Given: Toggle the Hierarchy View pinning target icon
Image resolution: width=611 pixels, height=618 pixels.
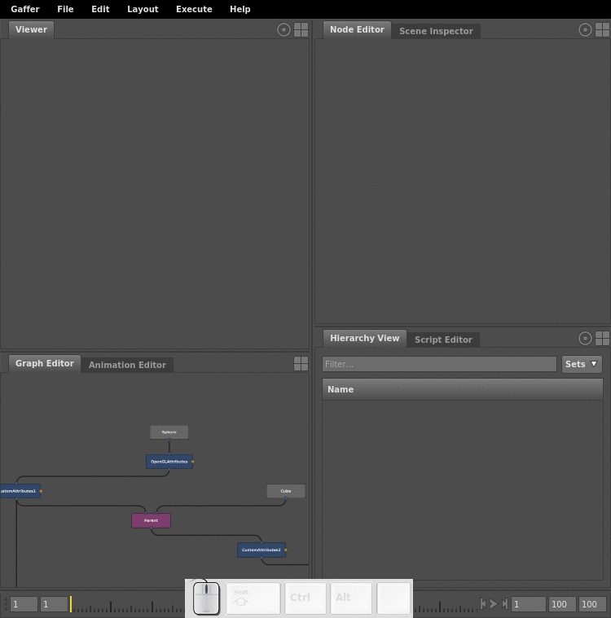Looking at the screenshot, I should pyautogui.click(x=585, y=338).
